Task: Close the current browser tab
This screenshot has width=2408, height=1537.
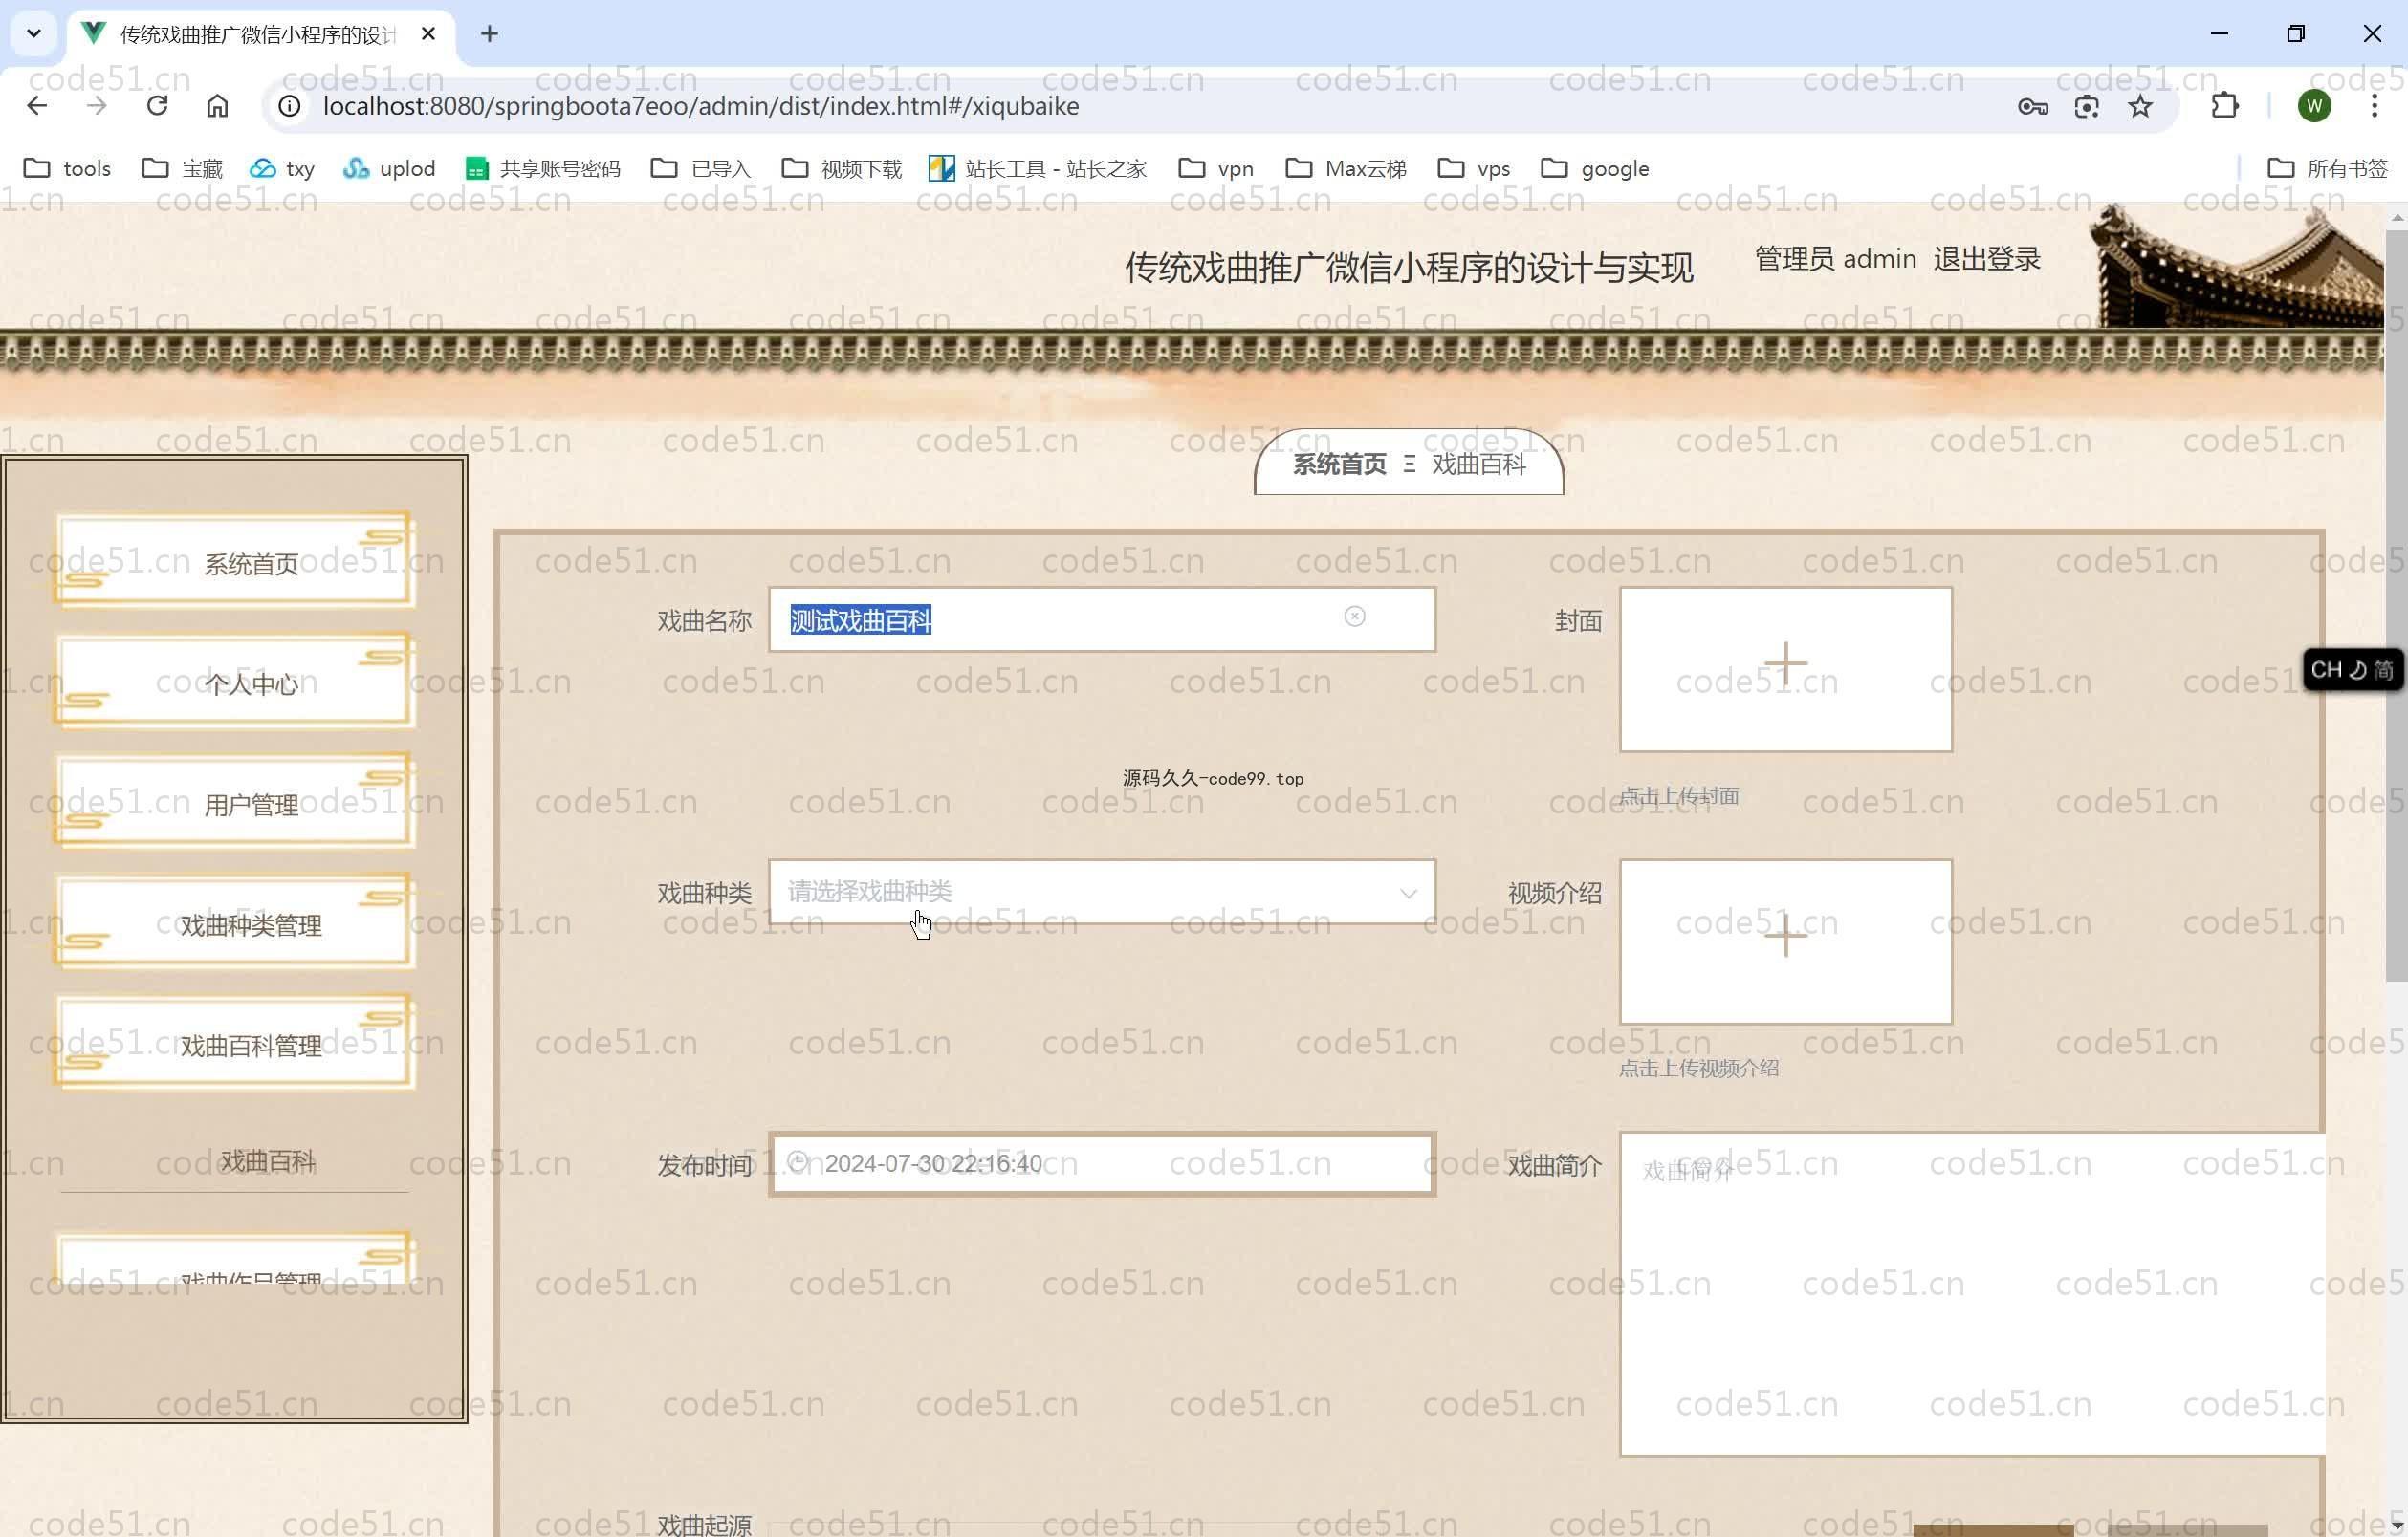Action: (x=428, y=34)
